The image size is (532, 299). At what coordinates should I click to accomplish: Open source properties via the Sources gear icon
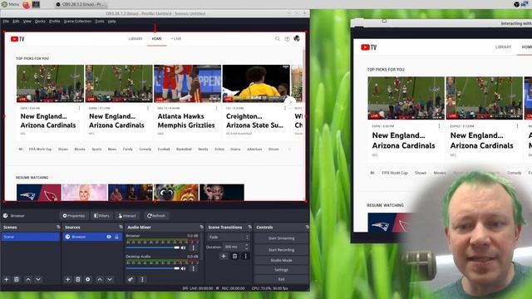[x=88, y=279]
